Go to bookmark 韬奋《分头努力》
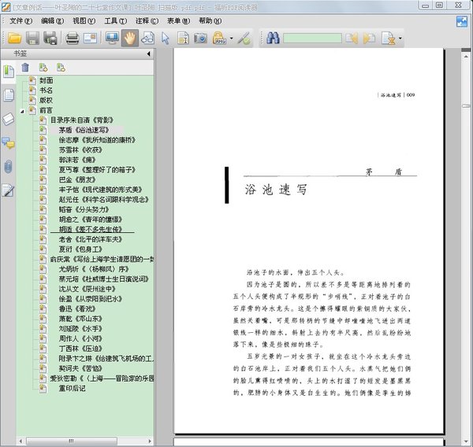 point(84,209)
